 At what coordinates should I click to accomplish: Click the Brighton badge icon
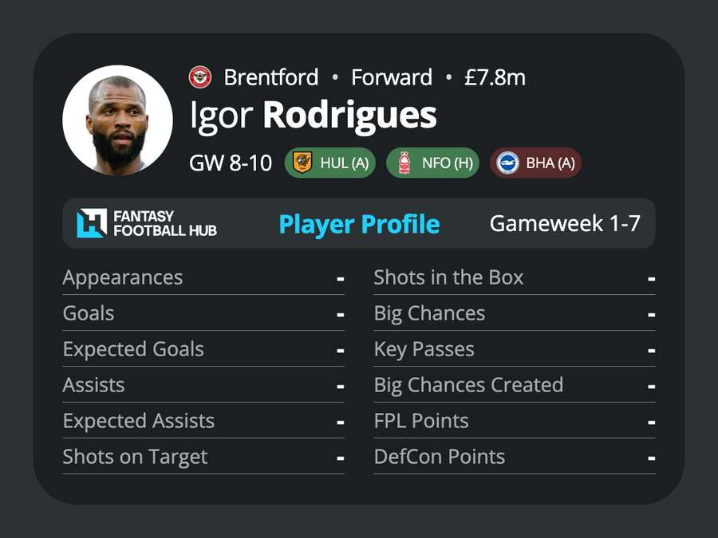click(x=507, y=163)
